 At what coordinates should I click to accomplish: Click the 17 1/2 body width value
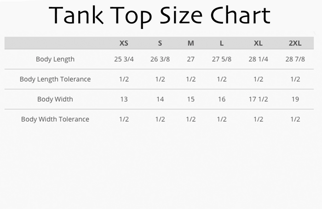[x=258, y=99]
